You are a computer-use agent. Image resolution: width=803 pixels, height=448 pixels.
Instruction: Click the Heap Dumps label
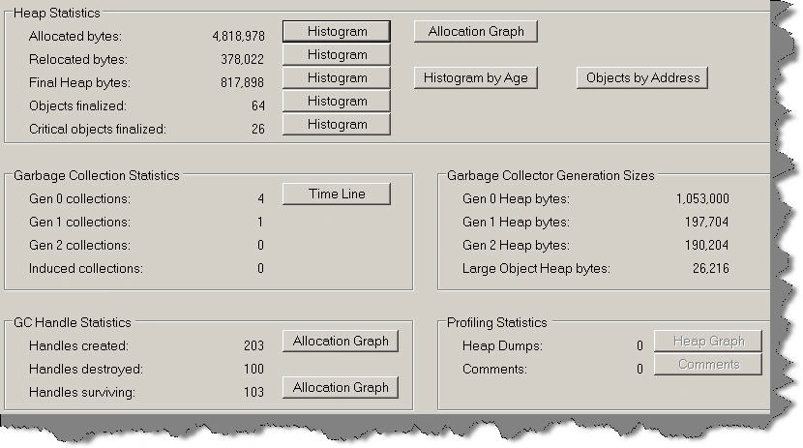502,345
